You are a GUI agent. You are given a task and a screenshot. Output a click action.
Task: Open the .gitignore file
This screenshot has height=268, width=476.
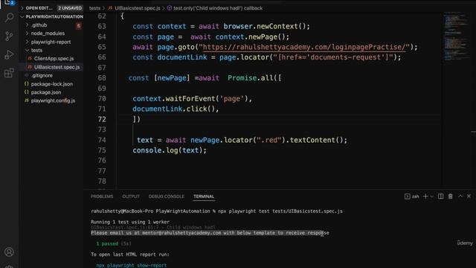(42, 75)
